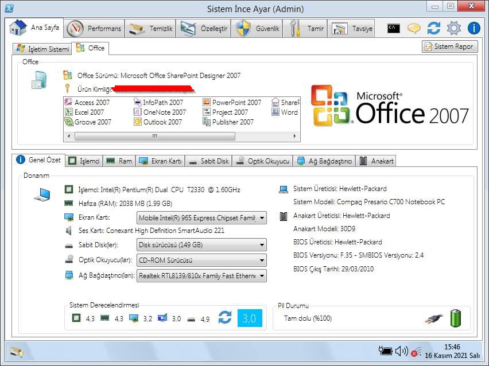Open the Performans tab
This screenshot has width=489, height=366.
click(95, 29)
